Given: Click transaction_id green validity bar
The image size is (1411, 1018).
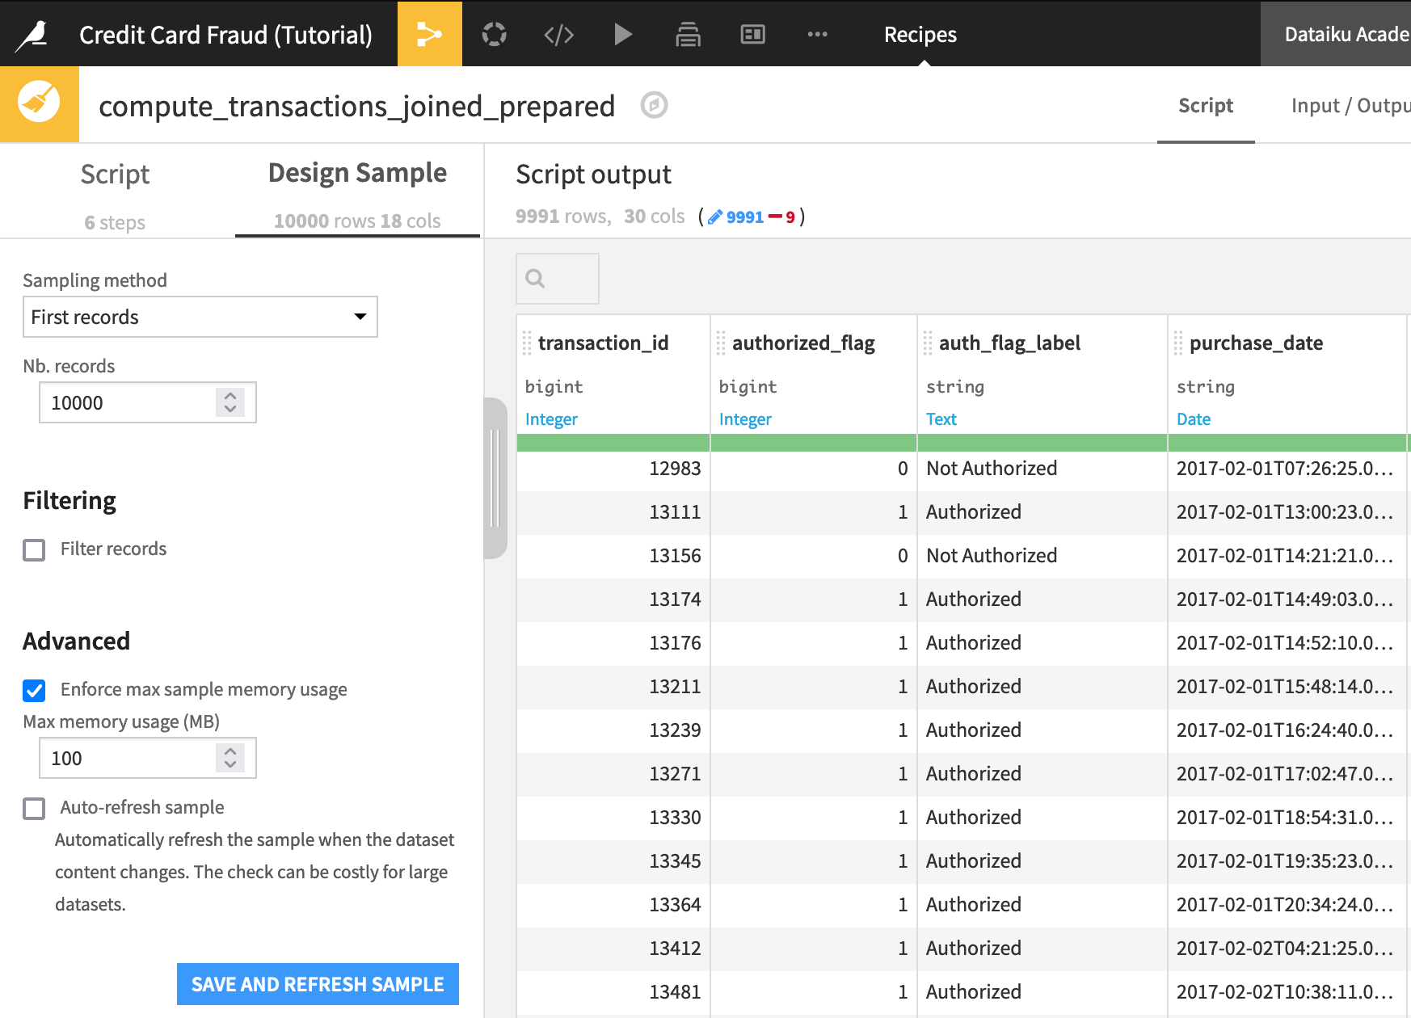Looking at the screenshot, I should coord(613,443).
